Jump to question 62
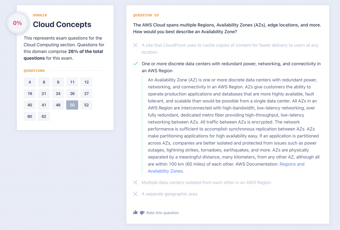 pyautogui.click(x=44, y=116)
